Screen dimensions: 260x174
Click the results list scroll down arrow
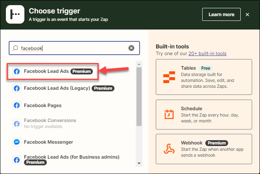coord(139,163)
